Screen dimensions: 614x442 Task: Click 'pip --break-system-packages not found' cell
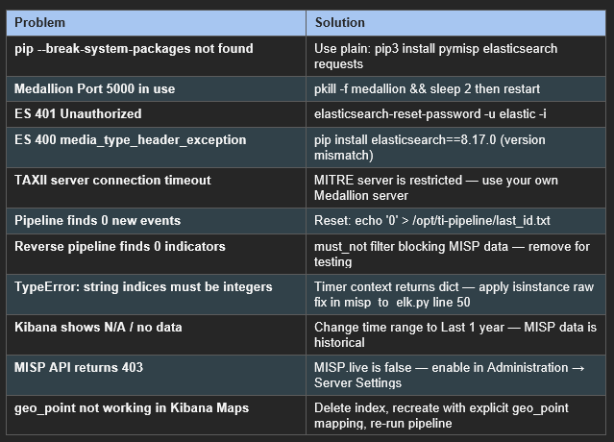(156, 56)
